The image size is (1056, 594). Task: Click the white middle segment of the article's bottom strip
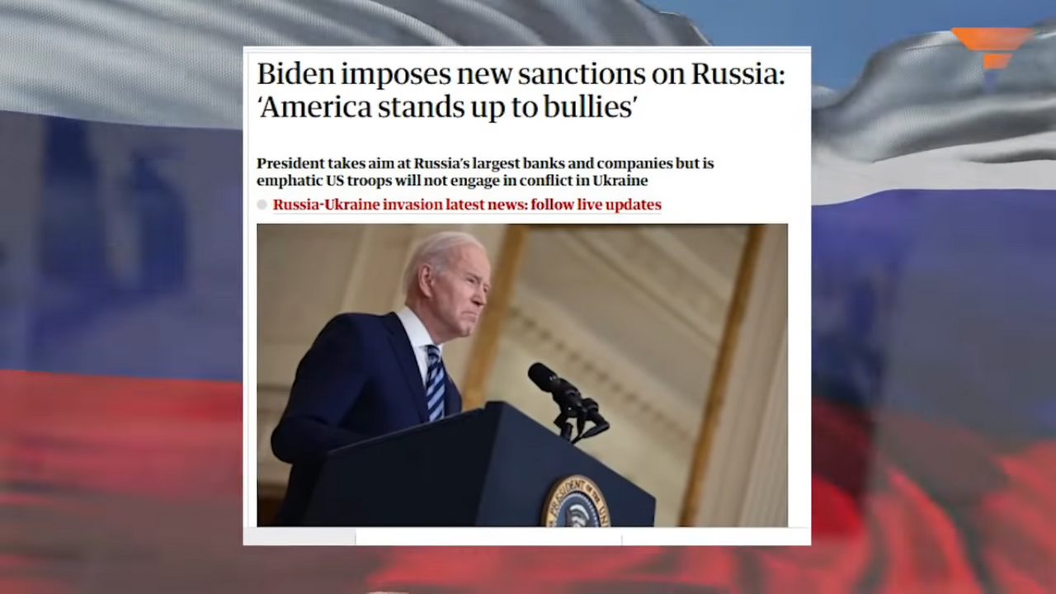(488, 538)
